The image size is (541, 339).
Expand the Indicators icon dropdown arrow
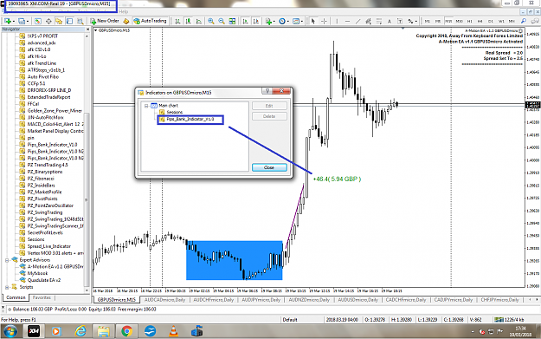pos(274,22)
